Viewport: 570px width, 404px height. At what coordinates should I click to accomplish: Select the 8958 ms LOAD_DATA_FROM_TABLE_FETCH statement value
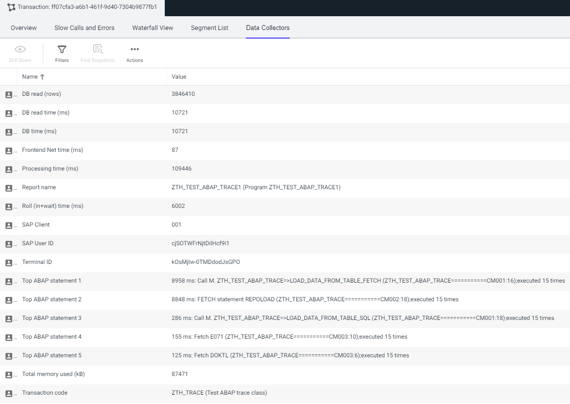tap(368, 281)
